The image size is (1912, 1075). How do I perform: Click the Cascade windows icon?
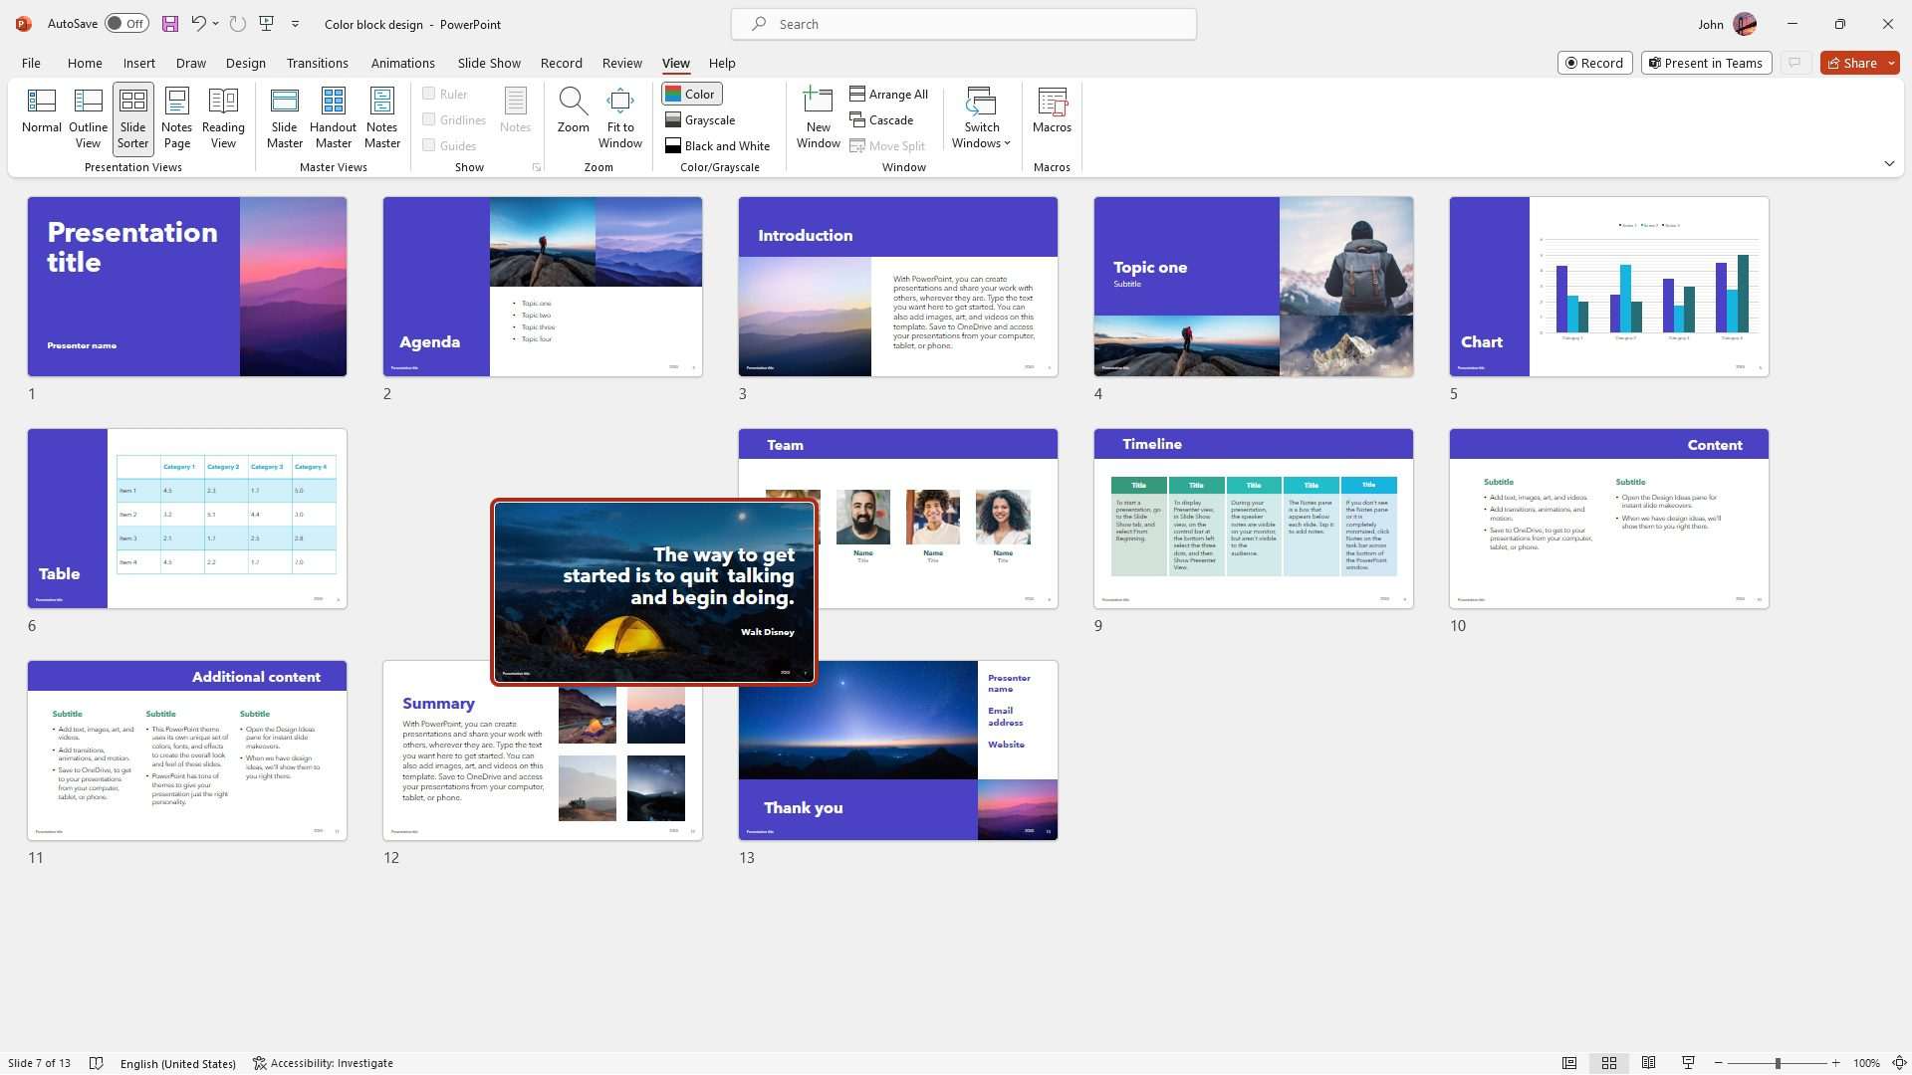coord(883,119)
